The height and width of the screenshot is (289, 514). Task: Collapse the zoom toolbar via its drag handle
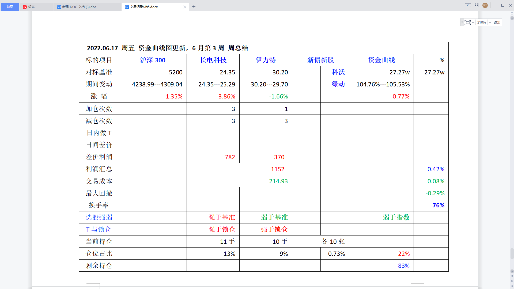pos(462,22)
